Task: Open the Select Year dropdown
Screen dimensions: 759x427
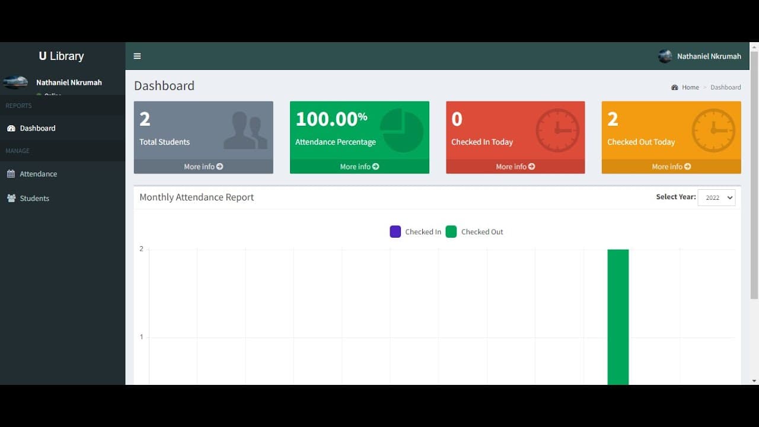Action: coord(716,197)
